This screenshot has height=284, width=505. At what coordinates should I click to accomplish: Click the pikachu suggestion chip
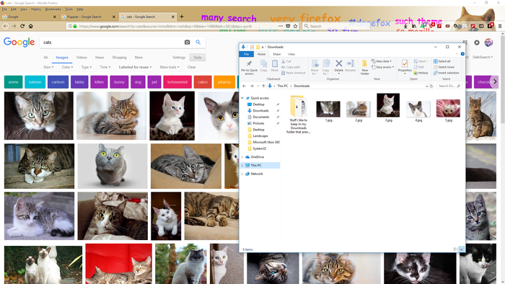tap(224, 82)
